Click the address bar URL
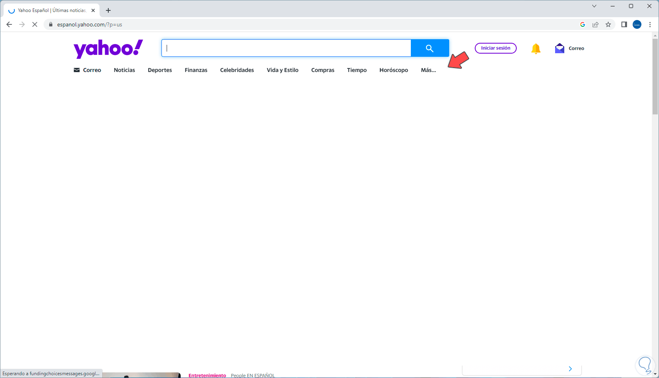The height and width of the screenshot is (378, 659). [90, 24]
